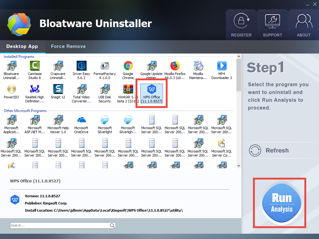
Task: Select the Microsoft Applicati... program icon
Action: click(x=12, y=124)
